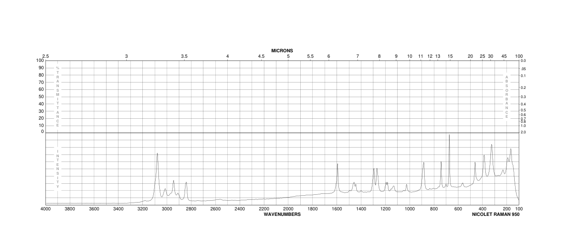The image size is (562, 242).
Task: Select the 600 wavenumber tick label
Action: tap(458, 209)
